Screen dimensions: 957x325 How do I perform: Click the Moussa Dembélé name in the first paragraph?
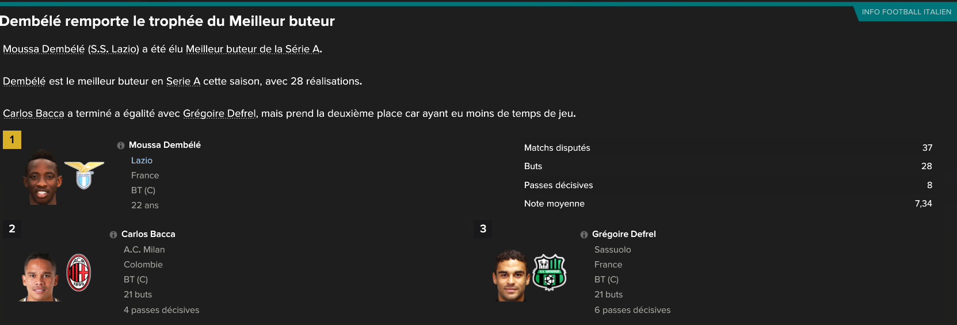coord(44,49)
